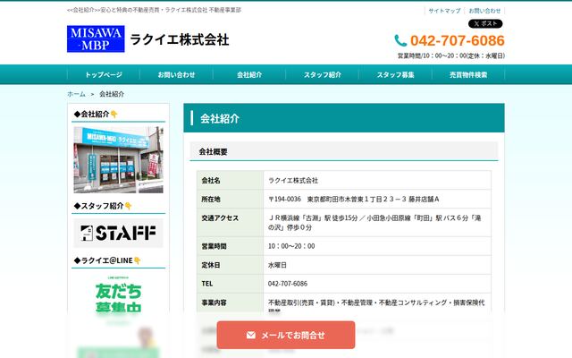Call phone number 042-707-6086

tap(457, 40)
